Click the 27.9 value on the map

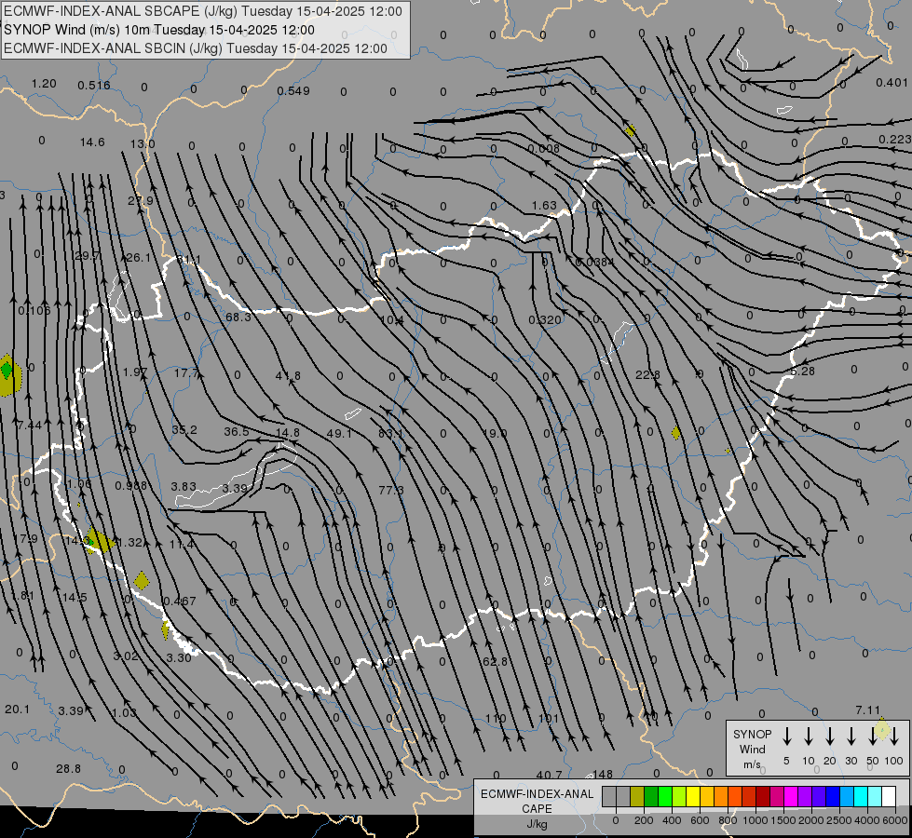pyautogui.click(x=140, y=200)
